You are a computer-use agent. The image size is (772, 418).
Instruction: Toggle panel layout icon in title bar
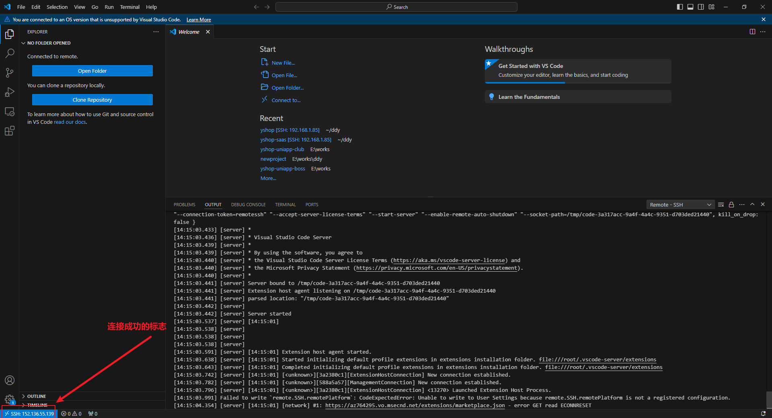point(690,7)
